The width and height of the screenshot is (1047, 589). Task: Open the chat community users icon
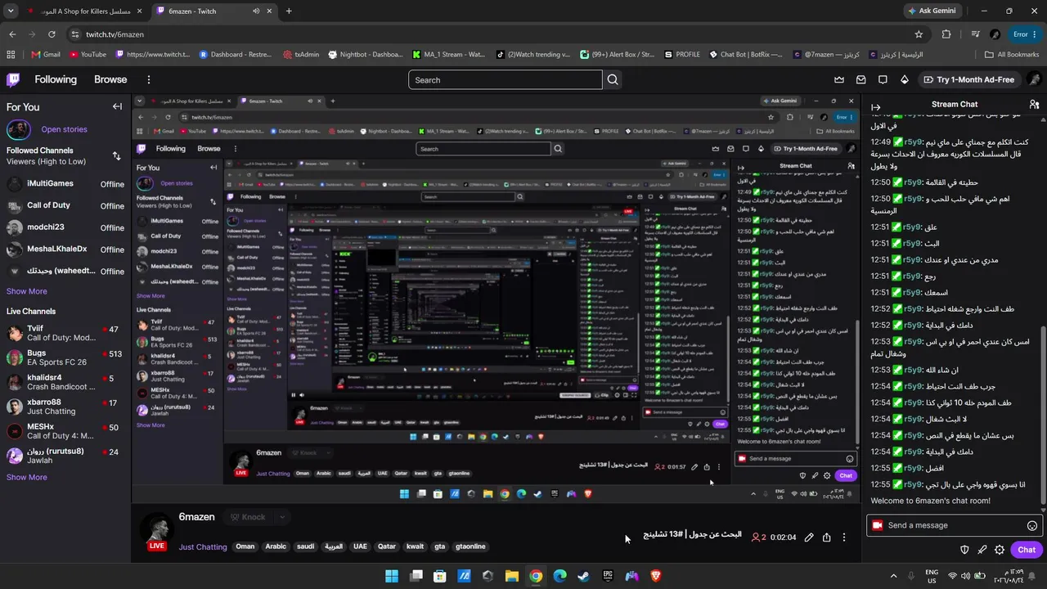coord(1034,105)
